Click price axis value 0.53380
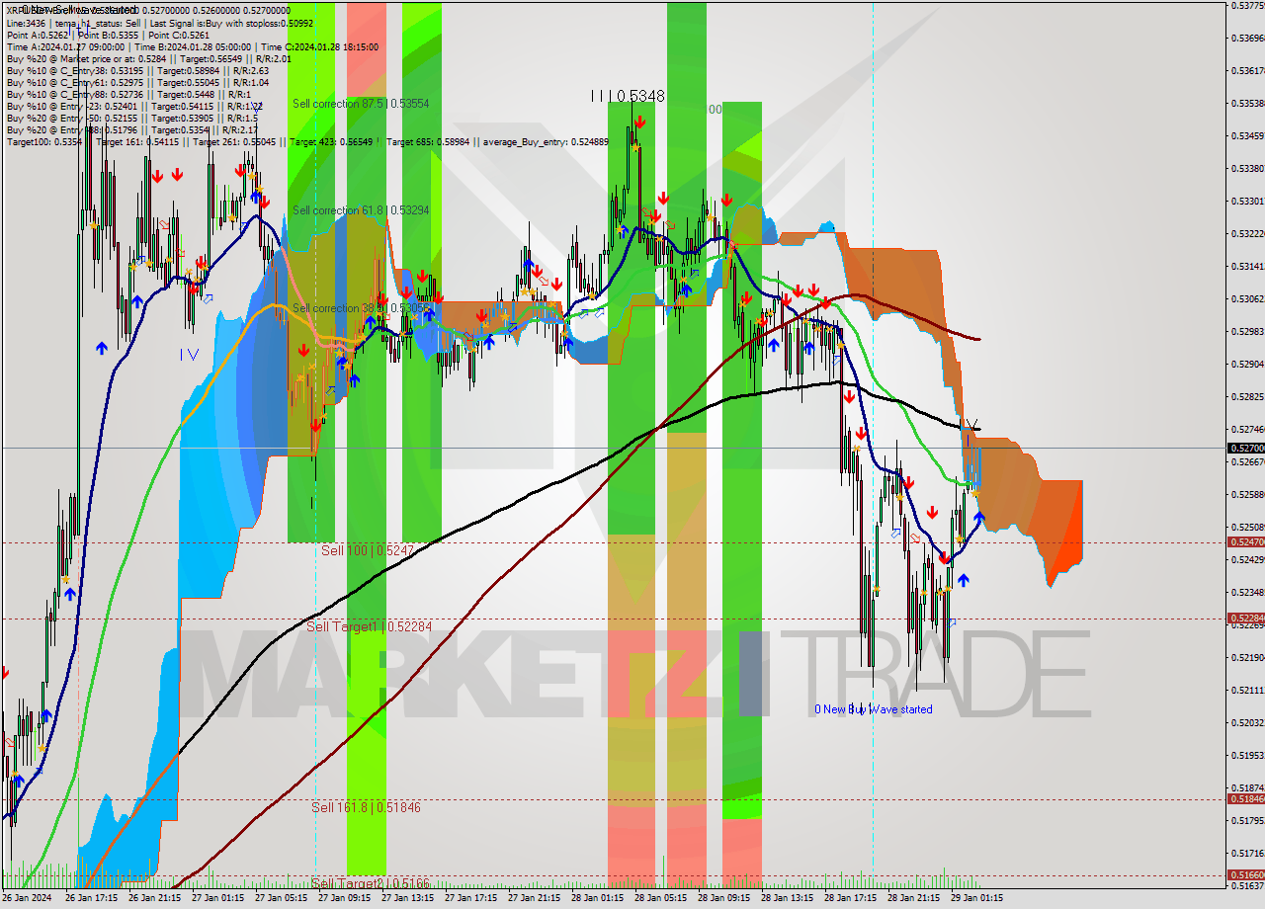This screenshot has width=1265, height=909. (x=1246, y=168)
